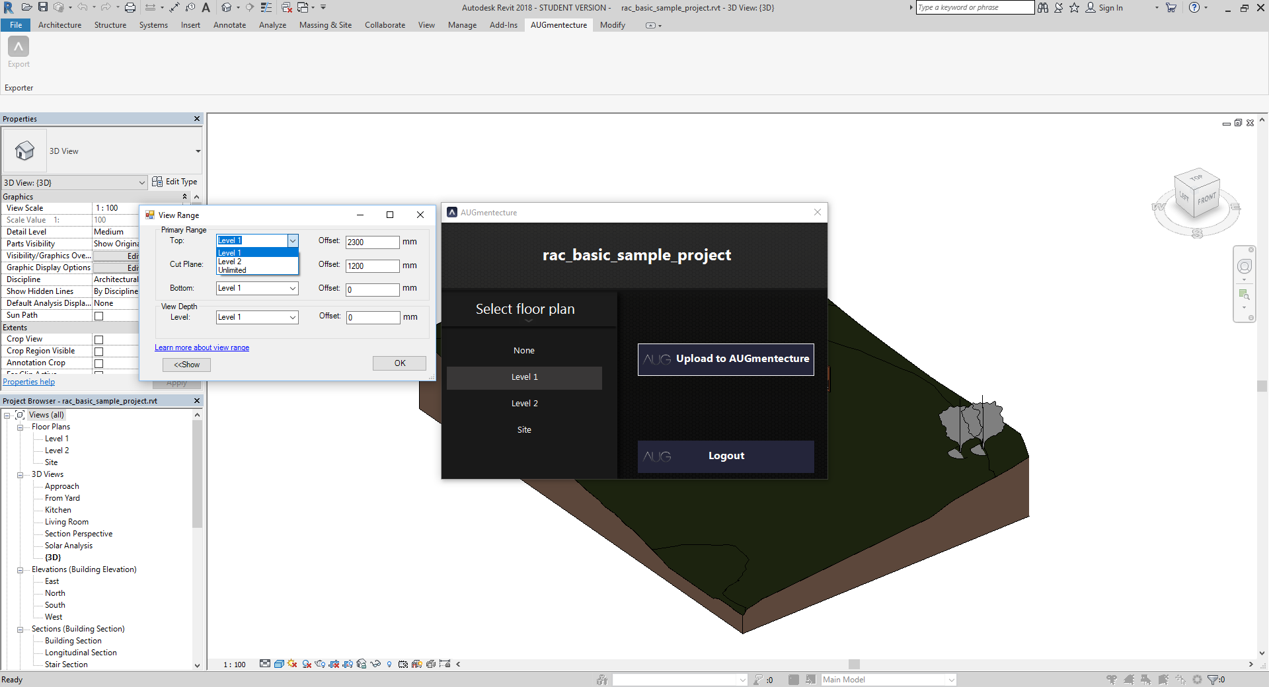
Task: Open the Communication Center satellite icon
Action: pyautogui.click(x=1059, y=7)
